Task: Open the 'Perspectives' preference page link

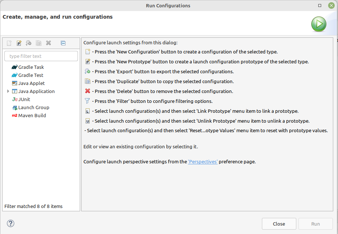Action: click(203, 162)
